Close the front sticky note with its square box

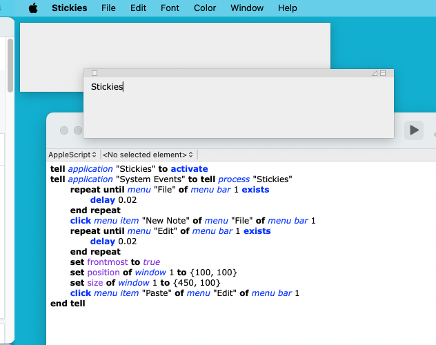click(x=95, y=73)
